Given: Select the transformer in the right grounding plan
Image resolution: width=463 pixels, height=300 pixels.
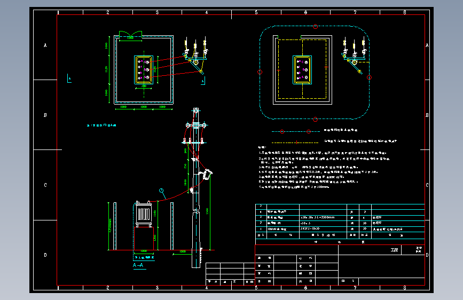Looking at the screenshot, I should pos(302,70).
